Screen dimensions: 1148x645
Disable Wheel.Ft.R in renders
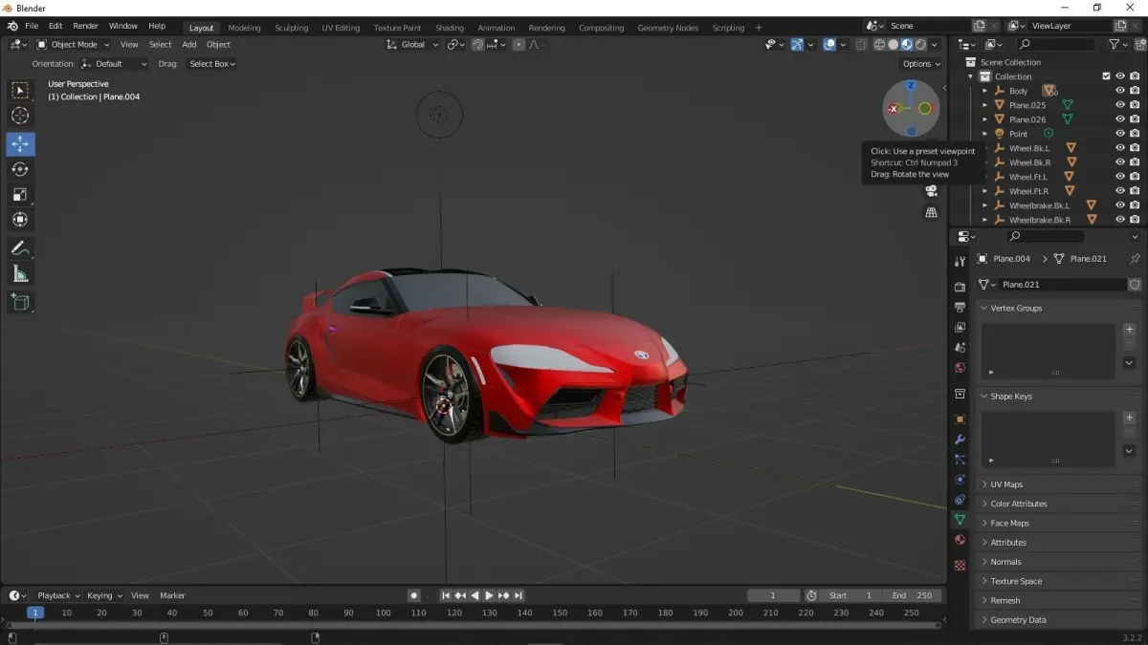pos(1135,191)
